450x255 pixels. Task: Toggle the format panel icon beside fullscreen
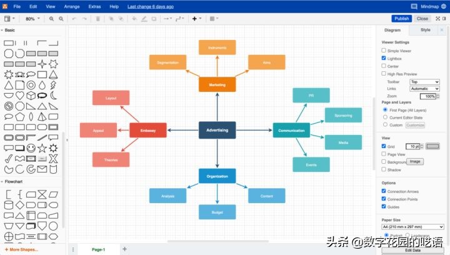pyautogui.click(x=444, y=19)
